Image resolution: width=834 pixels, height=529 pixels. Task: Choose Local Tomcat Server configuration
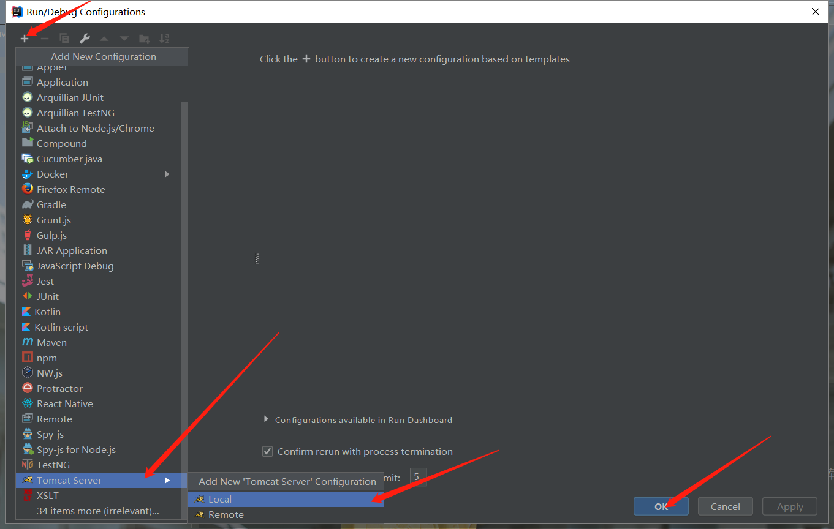tap(286, 499)
